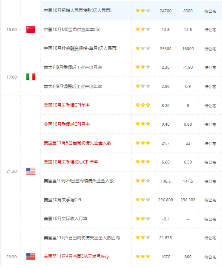This screenshot has height=268, width=222.
Task: Click forecast value 6.50
Action: pyautogui.click(x=188, y=162)
